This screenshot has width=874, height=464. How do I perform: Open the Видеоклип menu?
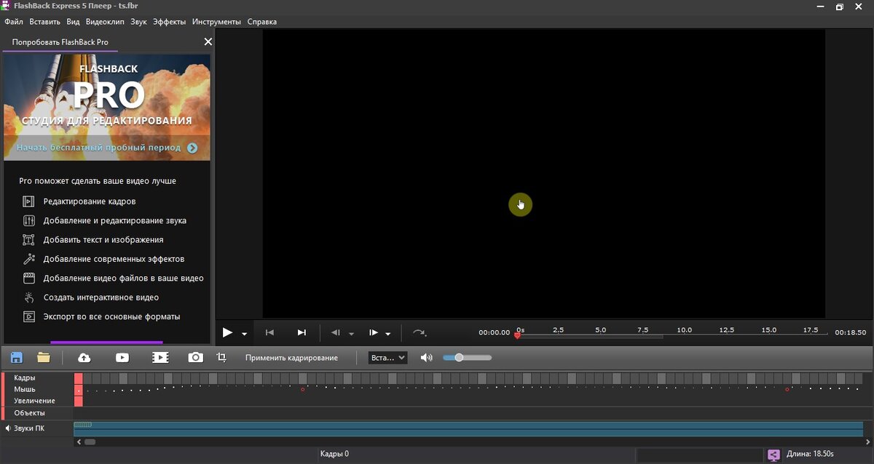(x=106, y=22)
